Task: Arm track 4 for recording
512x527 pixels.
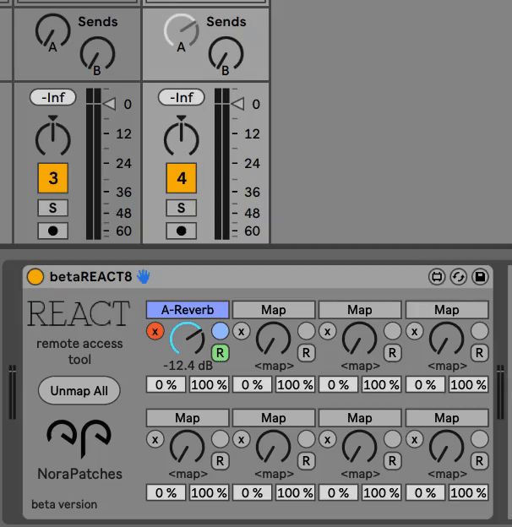Action: [181, 230]
